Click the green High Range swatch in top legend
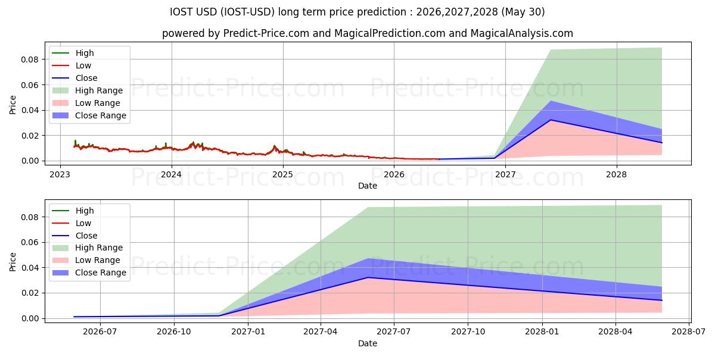This screenshot has height=357, width=715. tap(61, 91)
